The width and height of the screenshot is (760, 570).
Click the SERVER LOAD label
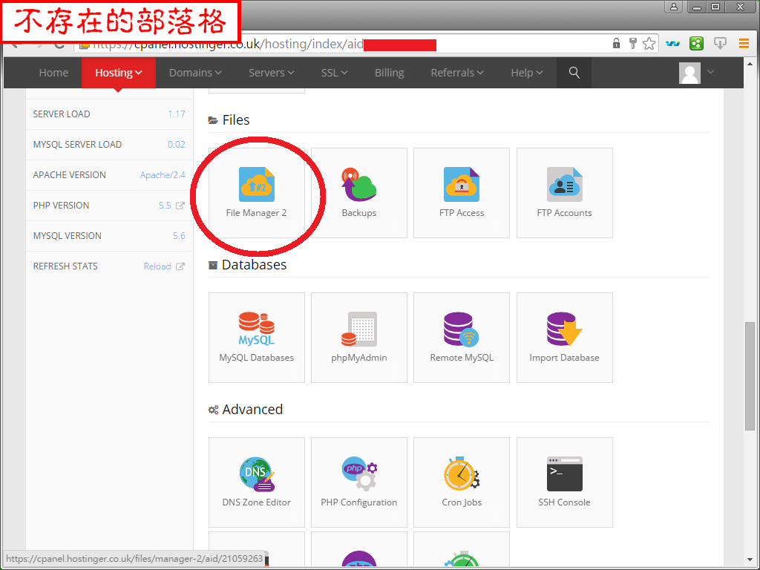coord(62,114)
